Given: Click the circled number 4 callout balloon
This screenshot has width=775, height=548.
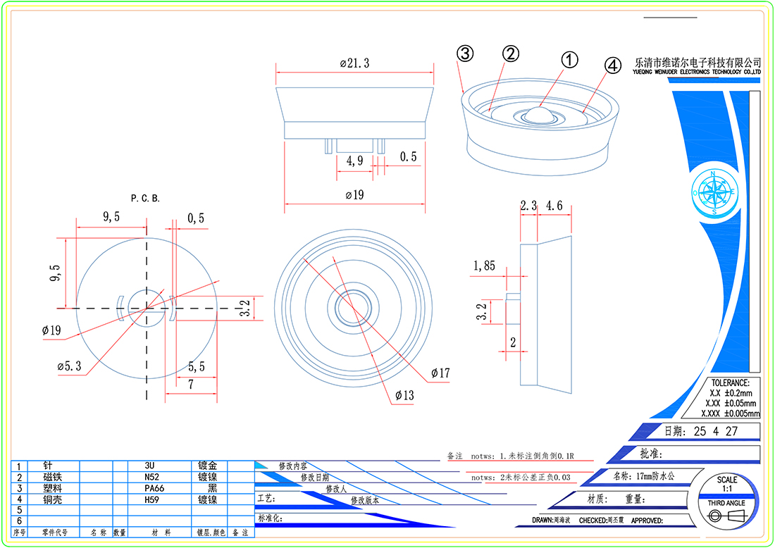Looking at the screenshot, I should 613,65.
